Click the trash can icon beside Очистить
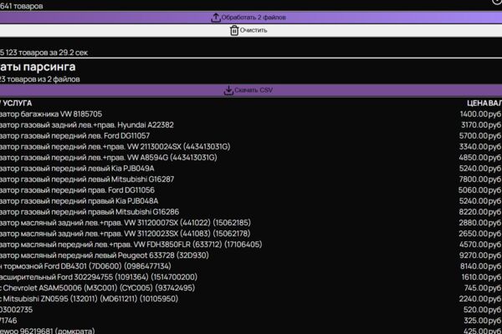The width and height of the screenshot is (502, 334). tap(234, 30)
